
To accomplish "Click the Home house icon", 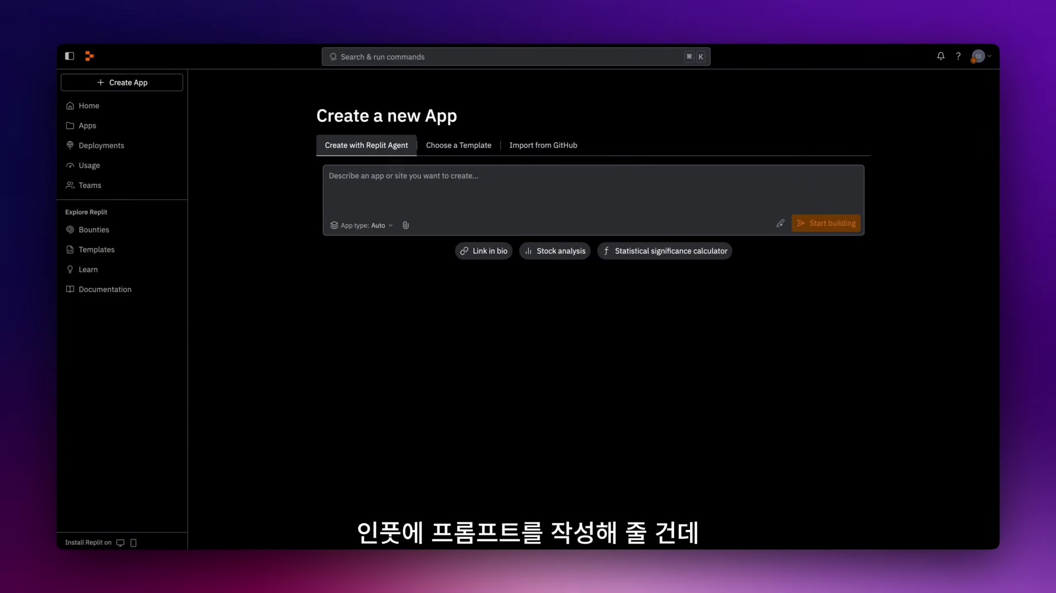I will point(70,105).
